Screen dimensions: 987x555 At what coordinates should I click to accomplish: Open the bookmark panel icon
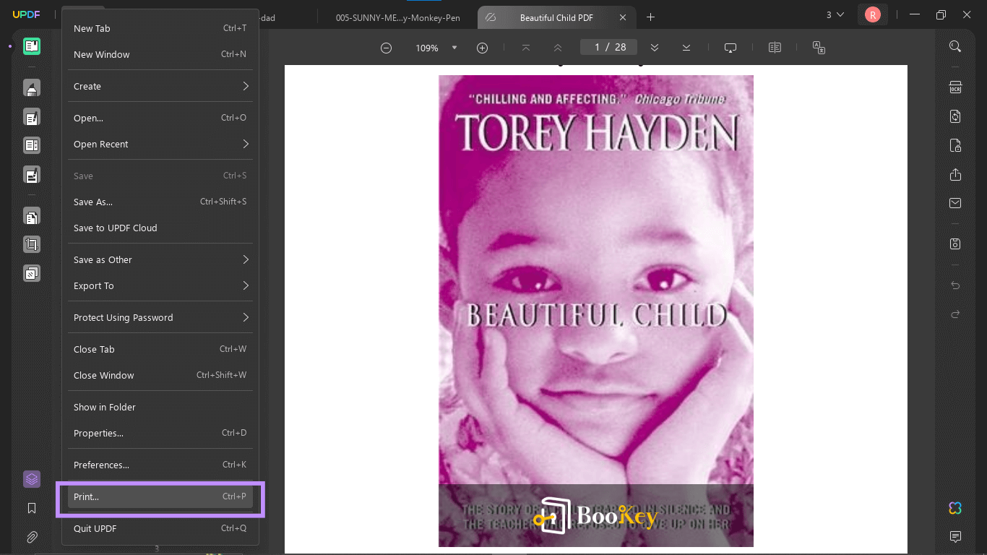[32, 508]
